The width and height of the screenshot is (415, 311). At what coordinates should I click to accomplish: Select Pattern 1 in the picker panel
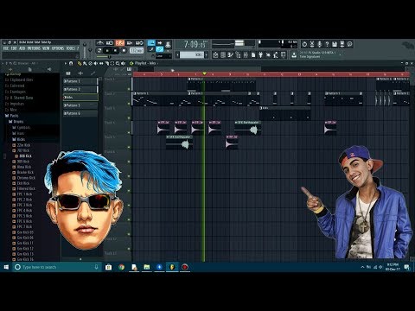[80, 81]
